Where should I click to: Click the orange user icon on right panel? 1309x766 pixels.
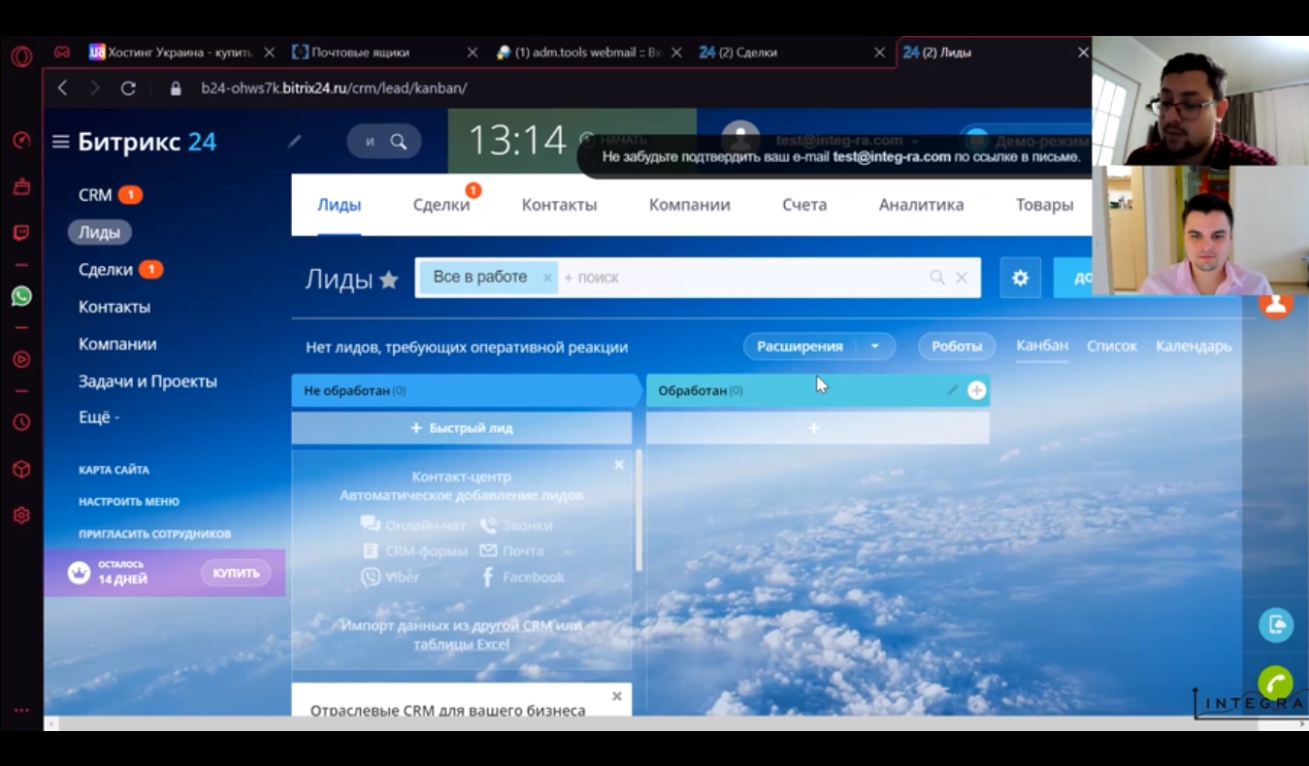pyautogui.click(x=1275, y=304)
